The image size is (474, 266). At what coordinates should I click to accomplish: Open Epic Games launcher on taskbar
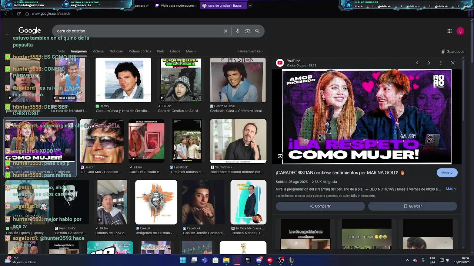[x=248, y=260]
